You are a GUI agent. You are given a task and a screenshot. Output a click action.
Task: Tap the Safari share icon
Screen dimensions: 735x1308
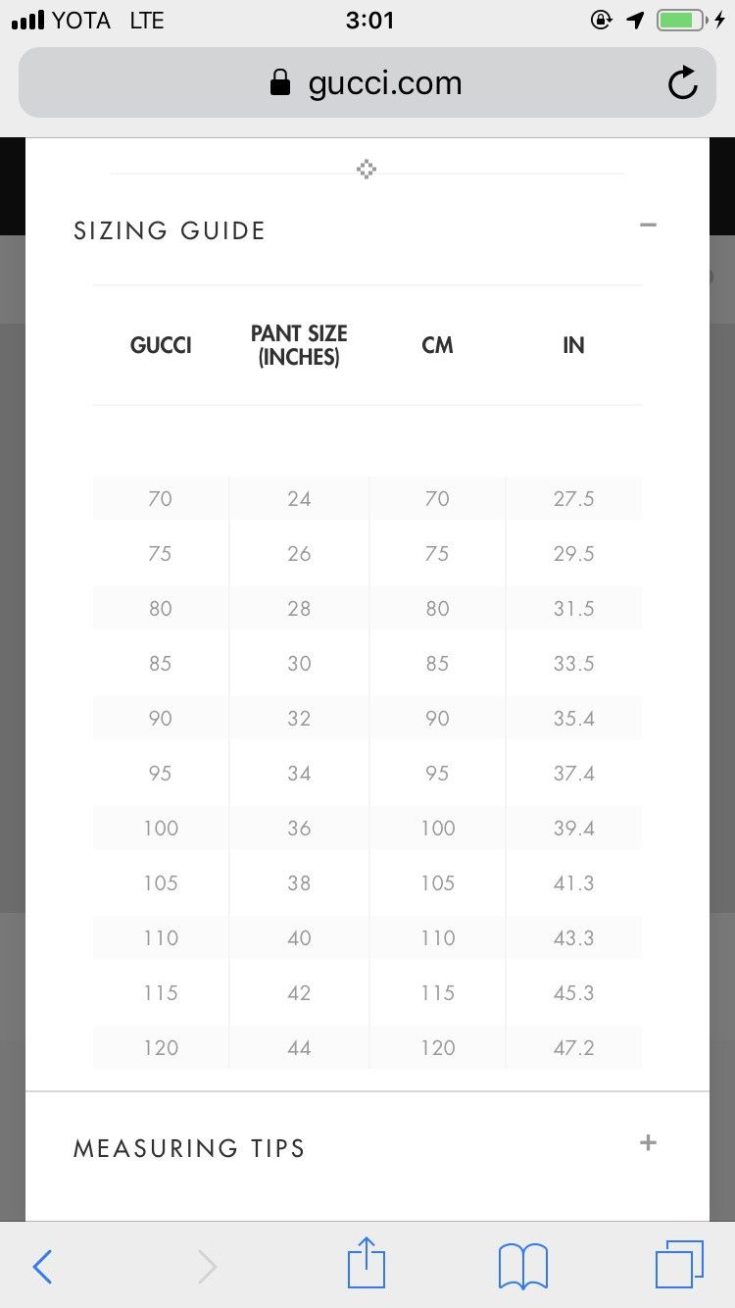pos(366,1265)
